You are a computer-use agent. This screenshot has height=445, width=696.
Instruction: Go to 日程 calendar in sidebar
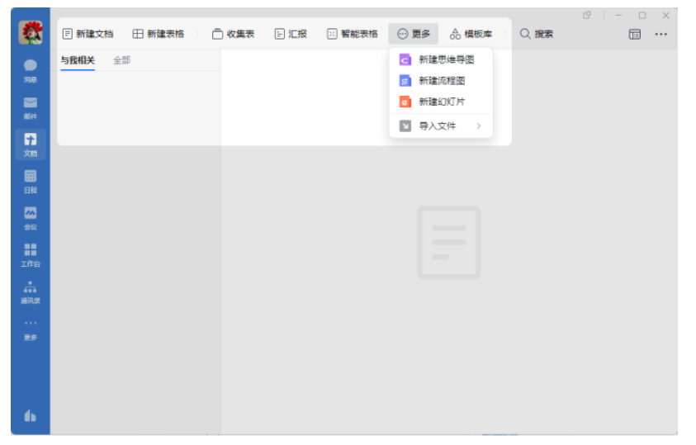[x=31, y=179]
